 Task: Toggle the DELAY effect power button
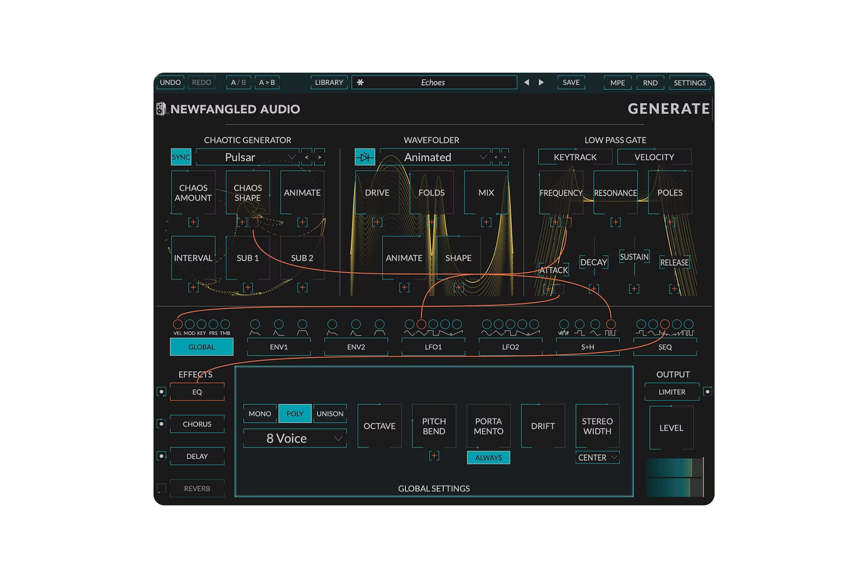[161, 456]
